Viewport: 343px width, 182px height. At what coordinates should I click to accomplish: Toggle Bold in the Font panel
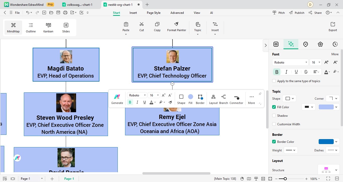(x=277, y=72)
